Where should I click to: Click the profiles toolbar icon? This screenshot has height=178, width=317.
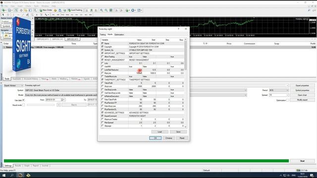pyautogui.click(x=9, y=10)
